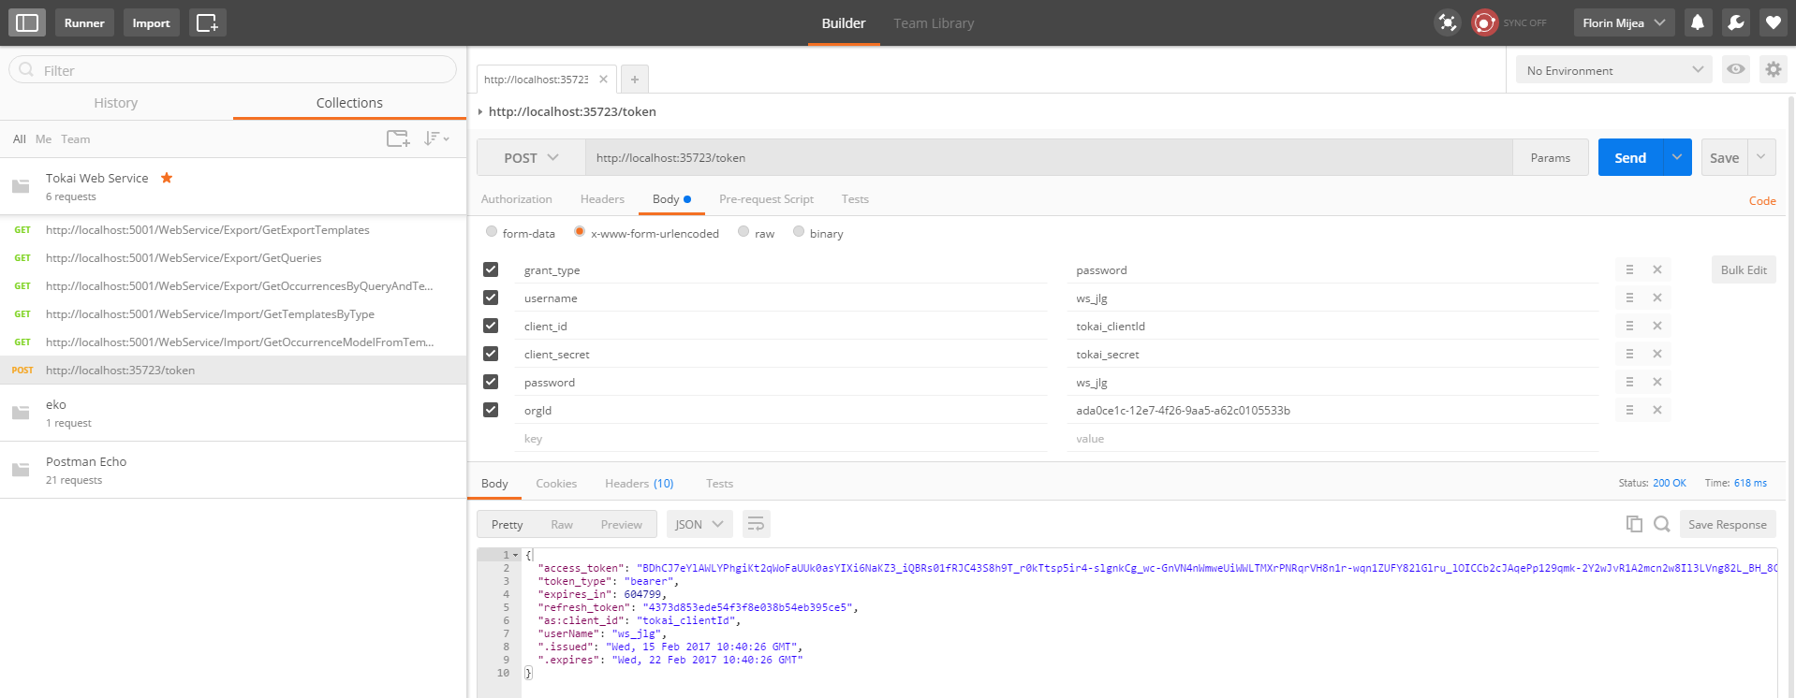The image size is (1796, 698).
Task: Uncheck the grant_type parameter
Action: [x=491, y=269]
